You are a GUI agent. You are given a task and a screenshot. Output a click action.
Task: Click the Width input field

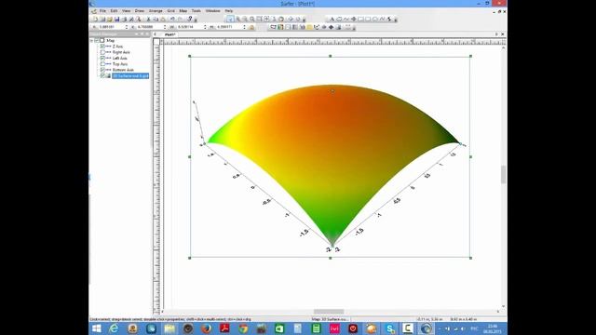pos(190,27)
